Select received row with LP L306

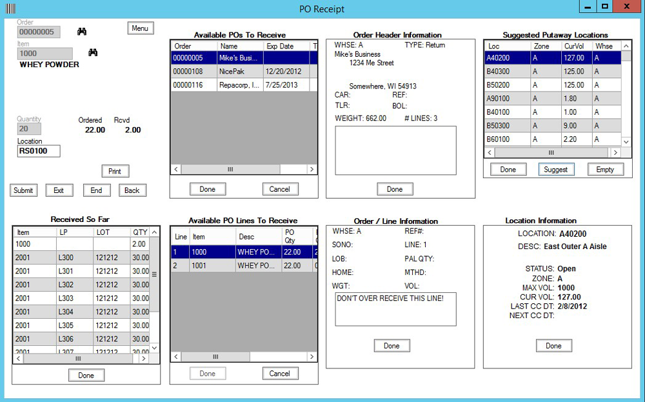coord(81,339)
